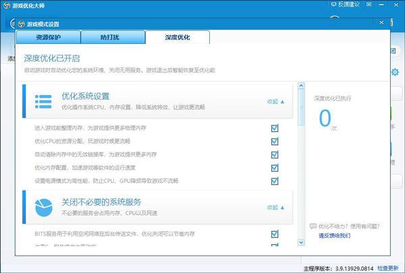Viewport: 405px width, 273px height.
Task: Switch to the 防打扰 tab
Action: tap(113, 37)
